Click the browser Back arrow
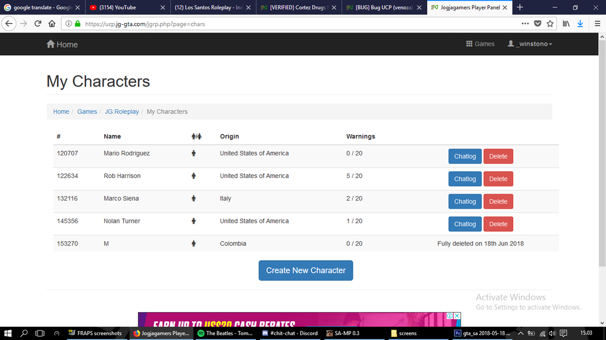Image resolution: width=606 pixels, height=340 pixels. click(x=9, y=24)
